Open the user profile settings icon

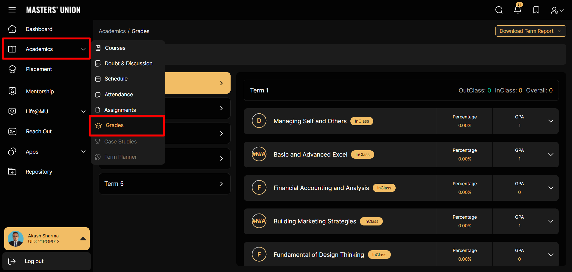click(557, 10)
